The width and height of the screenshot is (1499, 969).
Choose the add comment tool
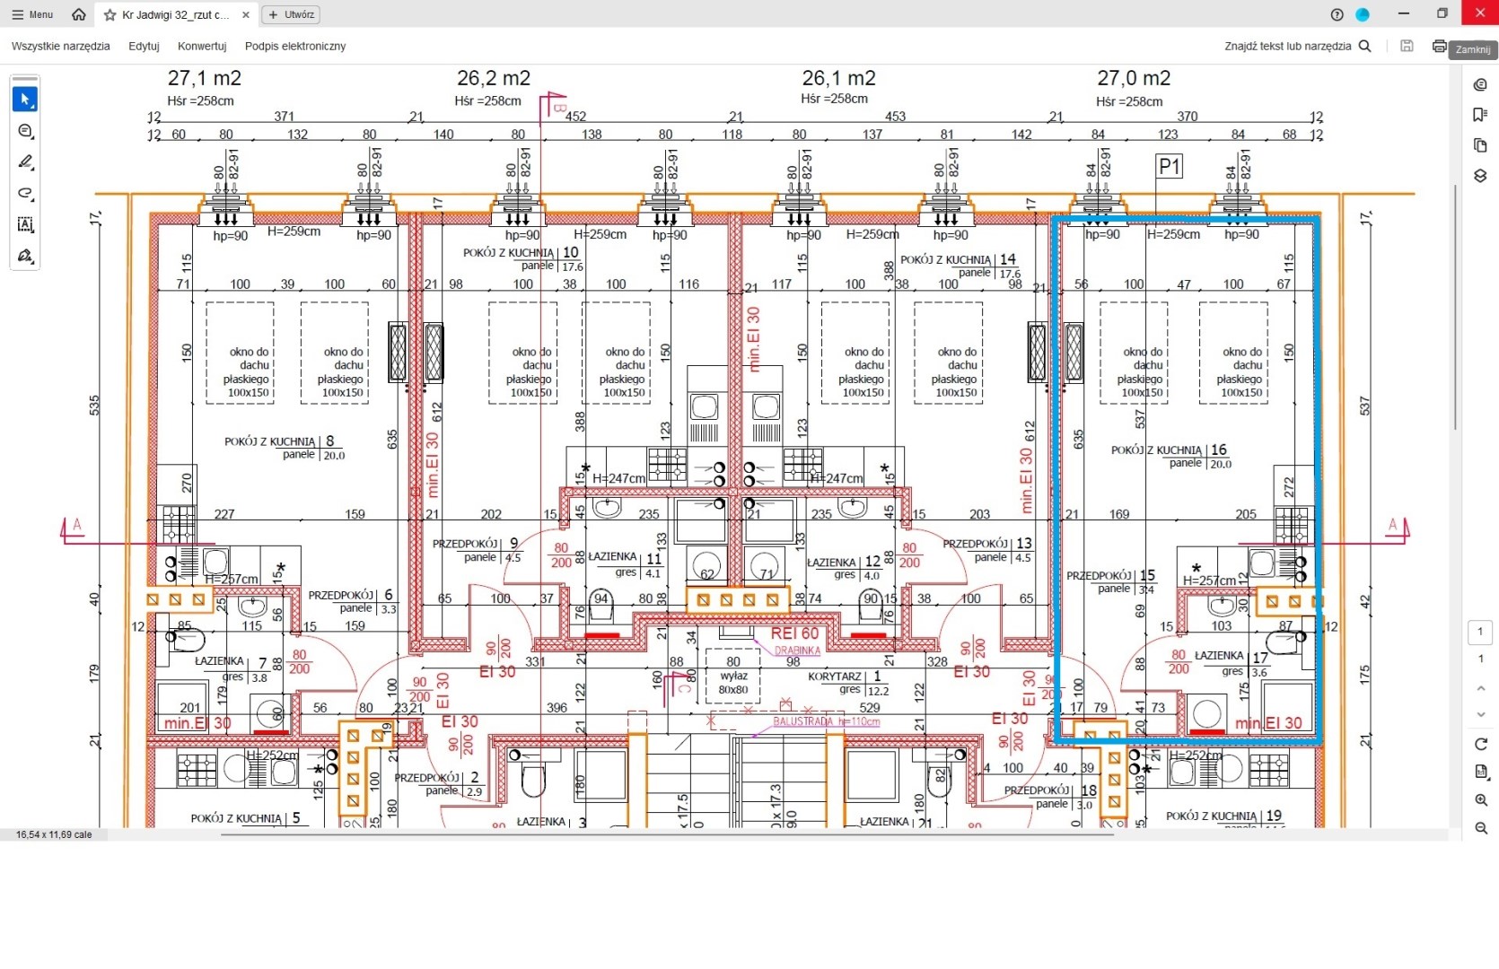(25, 131)
